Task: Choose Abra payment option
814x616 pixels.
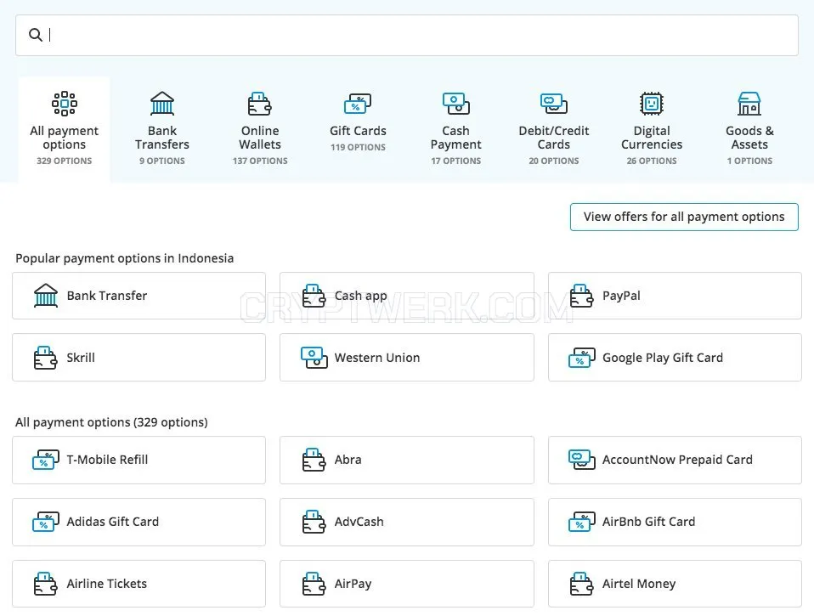Action: tap(406, 460)
